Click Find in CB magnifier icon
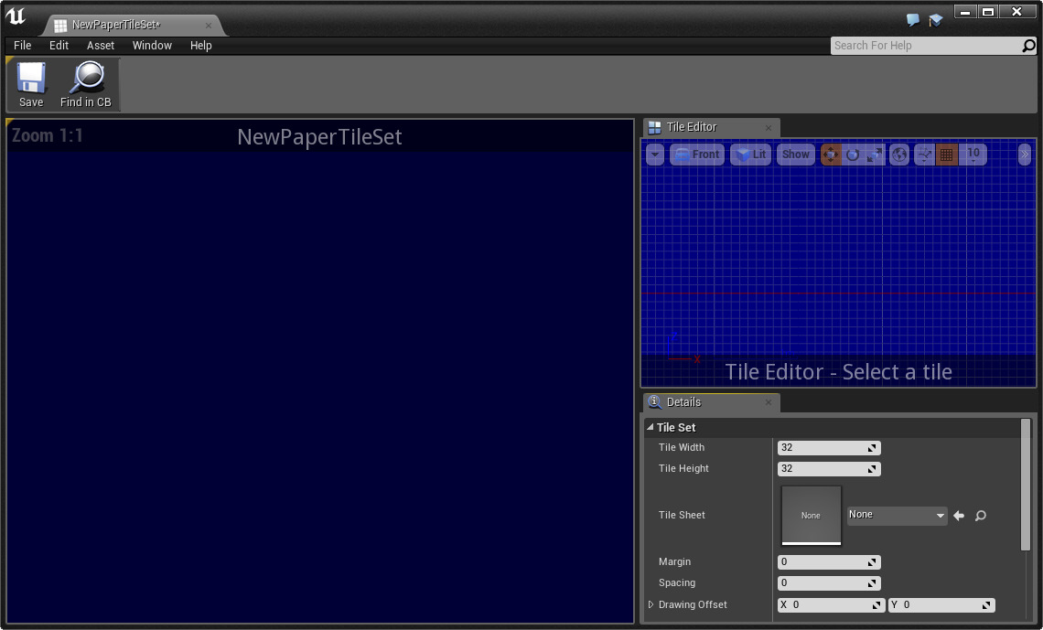Image resolution: width=1043 pixels, height=630 pixels. (86, 80)
